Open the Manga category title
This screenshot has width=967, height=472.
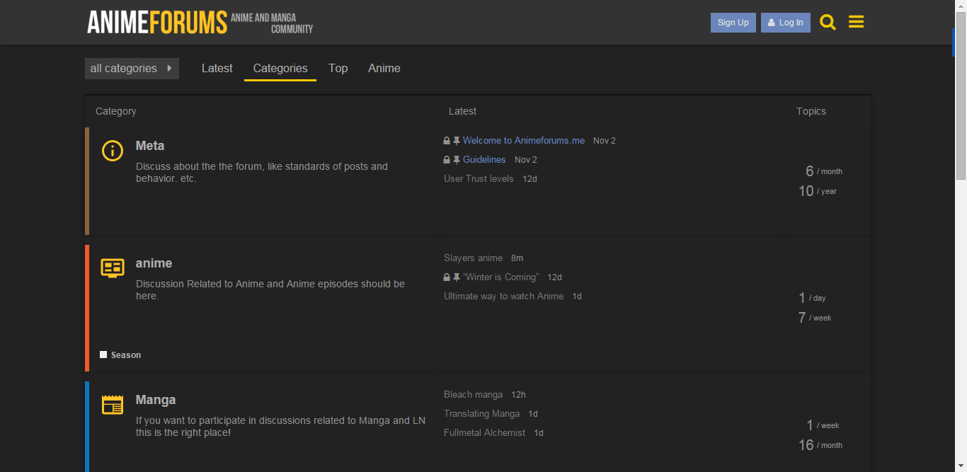(x=156, y=400)
